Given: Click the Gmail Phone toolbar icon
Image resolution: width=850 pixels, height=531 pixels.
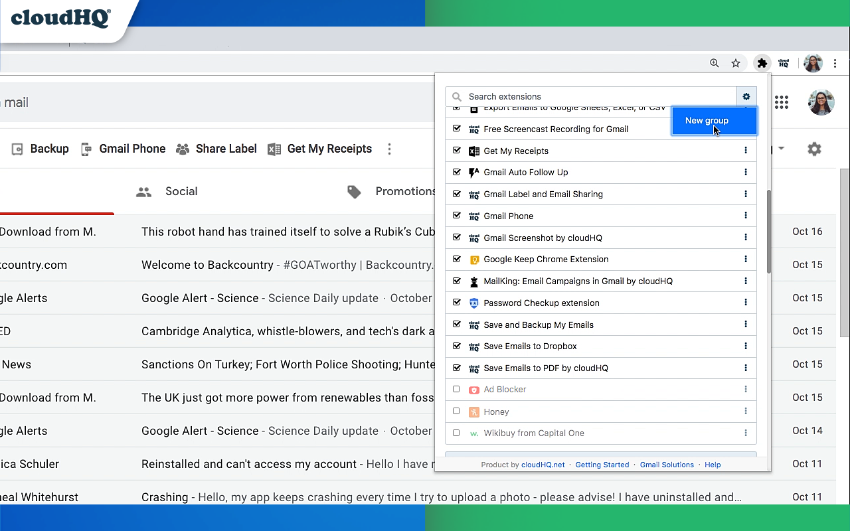Looking at the screenshot, I should tap(86, 149).
